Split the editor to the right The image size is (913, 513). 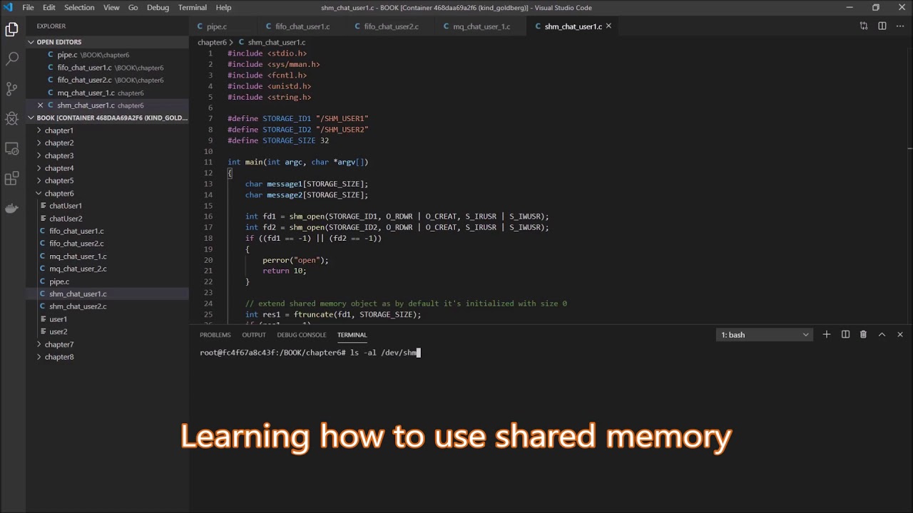[882, 26]
